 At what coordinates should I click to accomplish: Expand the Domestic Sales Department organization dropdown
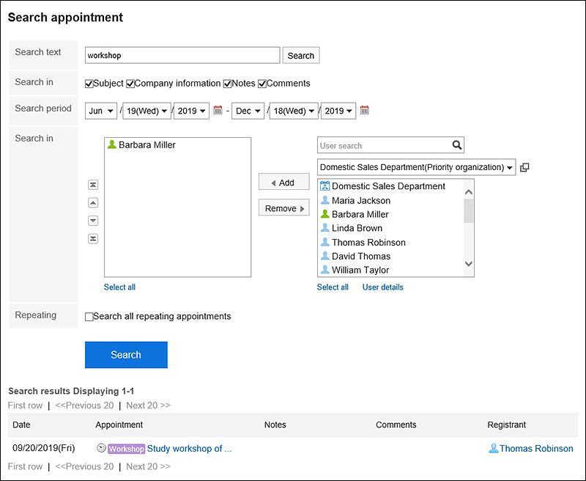coord(416,167)
